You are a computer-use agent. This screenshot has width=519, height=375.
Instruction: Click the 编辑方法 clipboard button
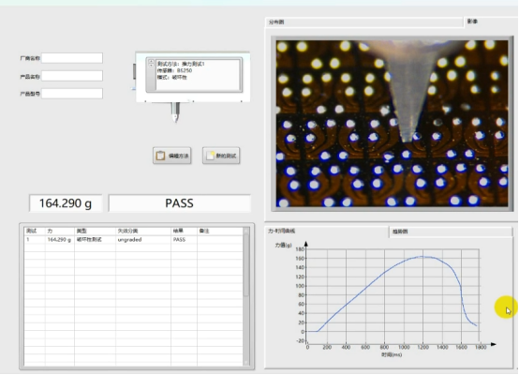(x=171, y=156)
